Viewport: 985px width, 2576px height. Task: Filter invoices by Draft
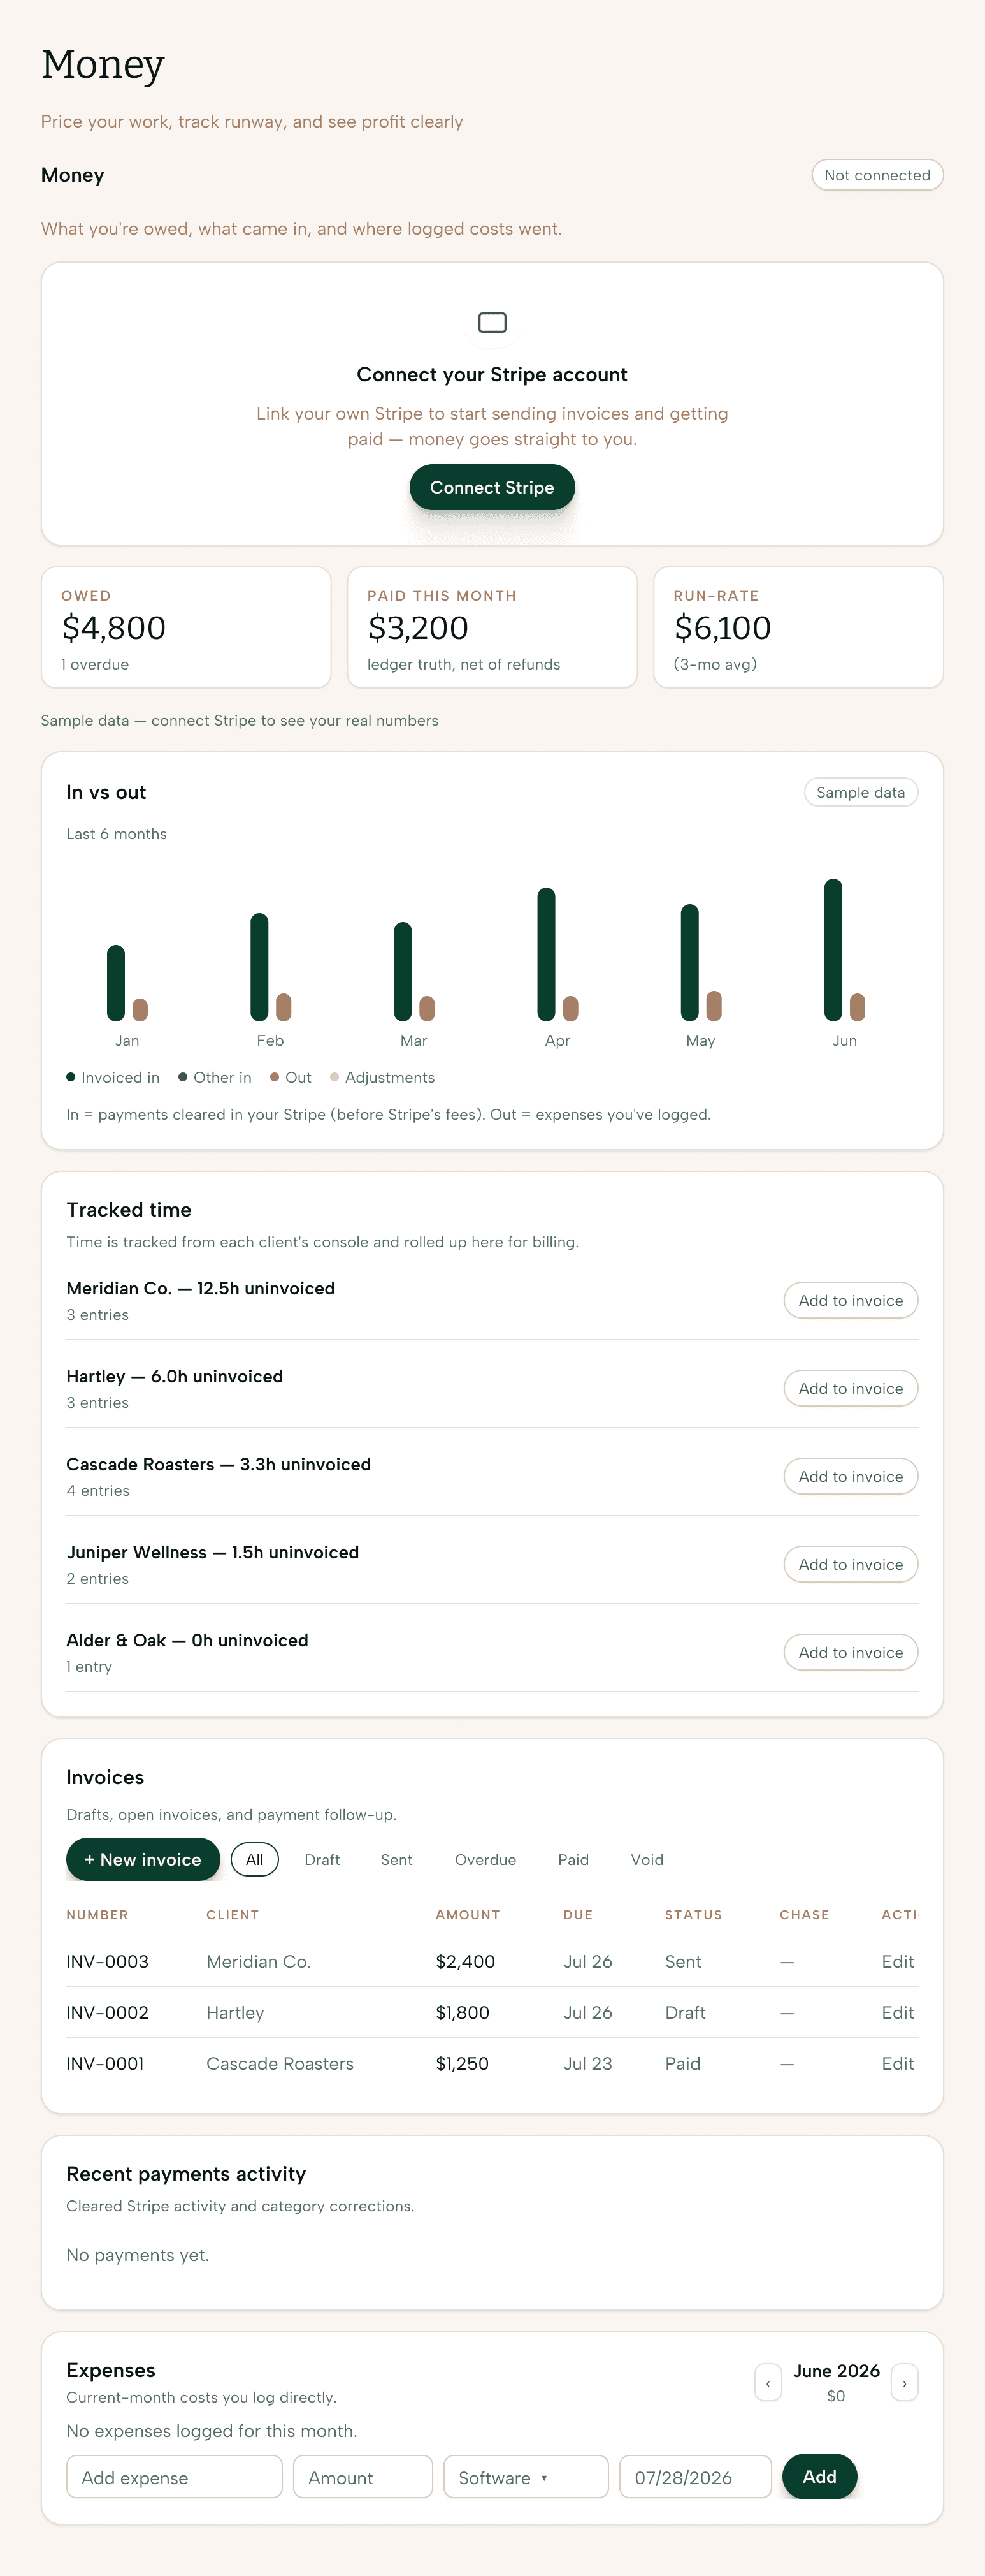tap(322, 1859)
